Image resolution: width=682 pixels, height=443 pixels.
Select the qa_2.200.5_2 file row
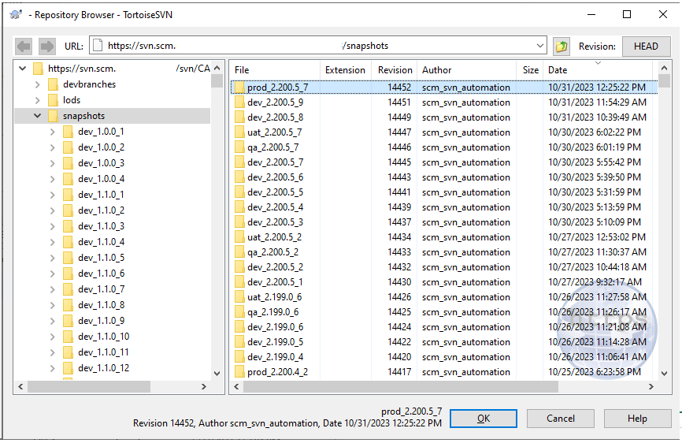pos(443,252)
